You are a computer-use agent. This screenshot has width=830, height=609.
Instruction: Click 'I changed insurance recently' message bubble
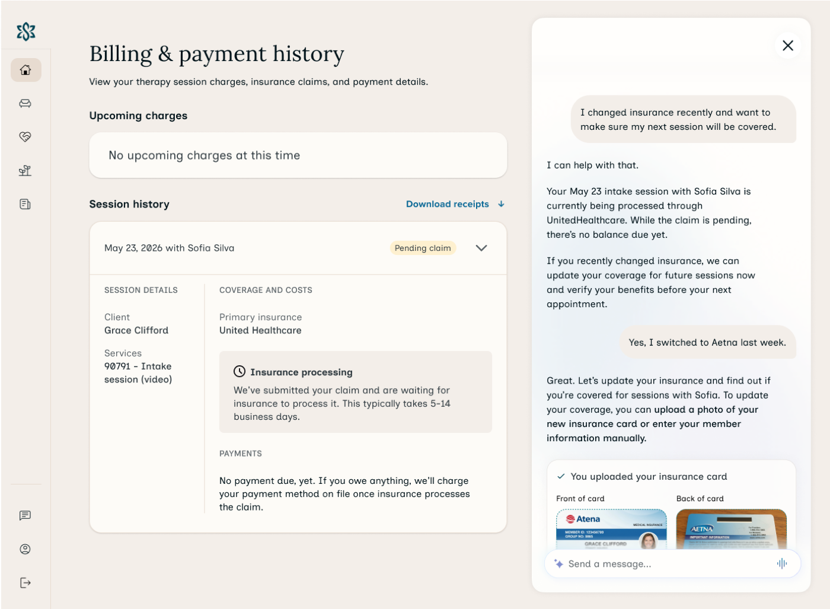pos(684,119)
